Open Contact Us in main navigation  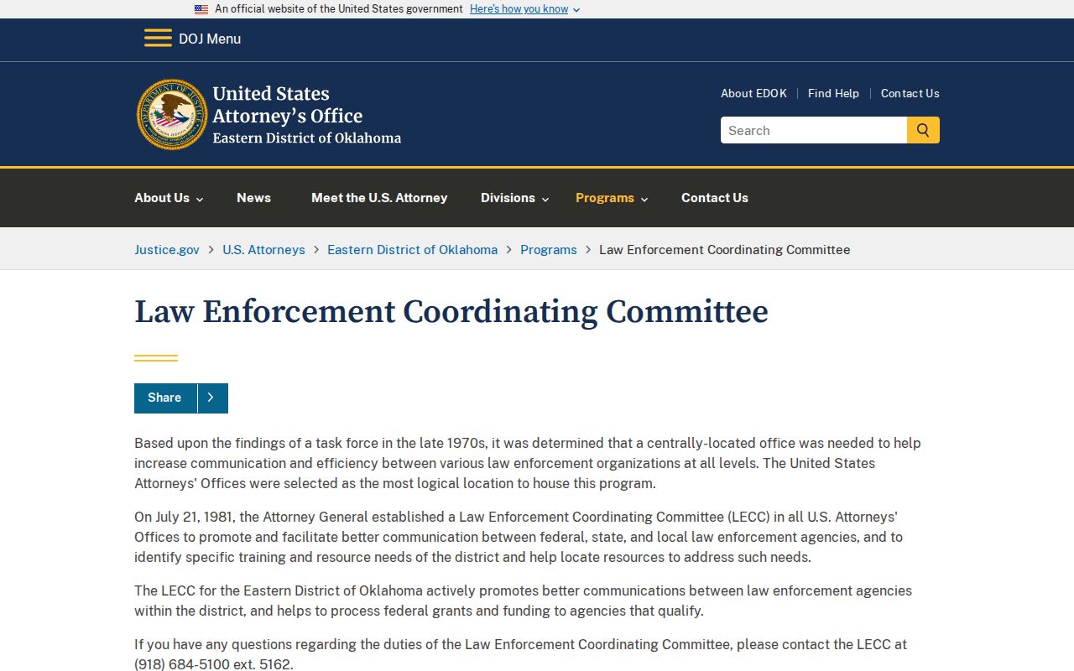pos(715,198)
